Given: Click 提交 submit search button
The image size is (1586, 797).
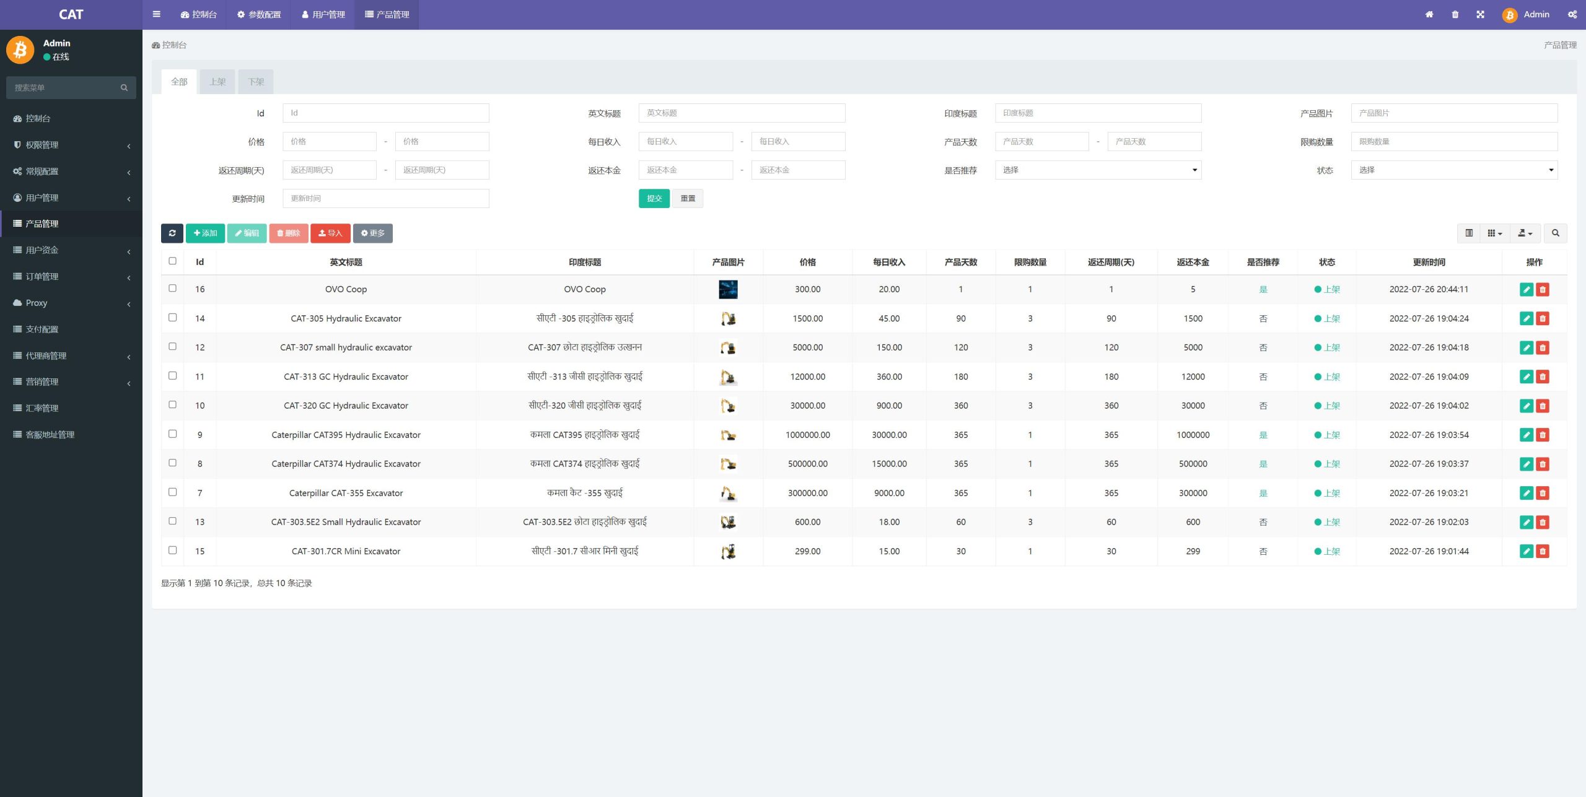Looking at the screenshot, I should click(653, 197).
